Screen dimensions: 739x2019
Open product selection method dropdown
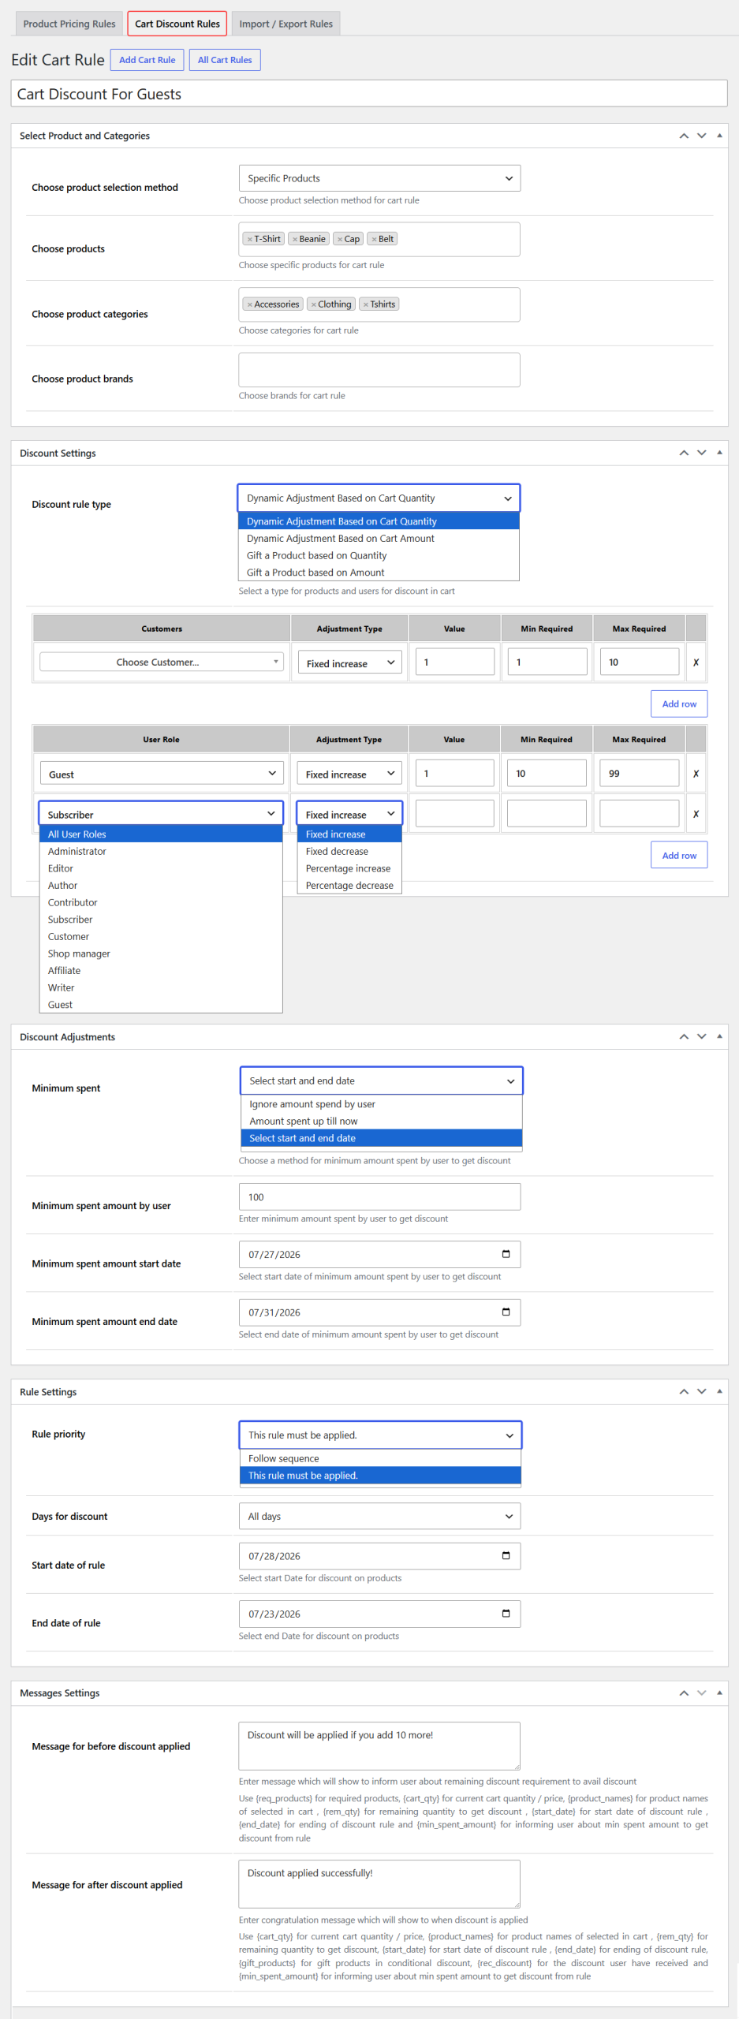[379, 178]
